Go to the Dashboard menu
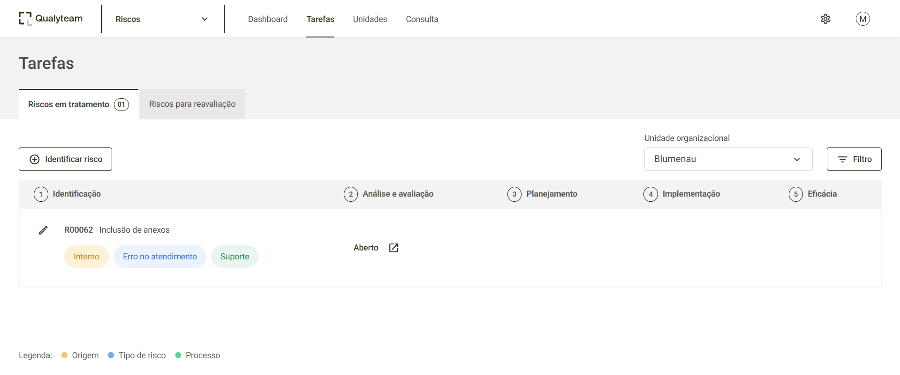This screenshot has height=375, width=900. (268, 19)
